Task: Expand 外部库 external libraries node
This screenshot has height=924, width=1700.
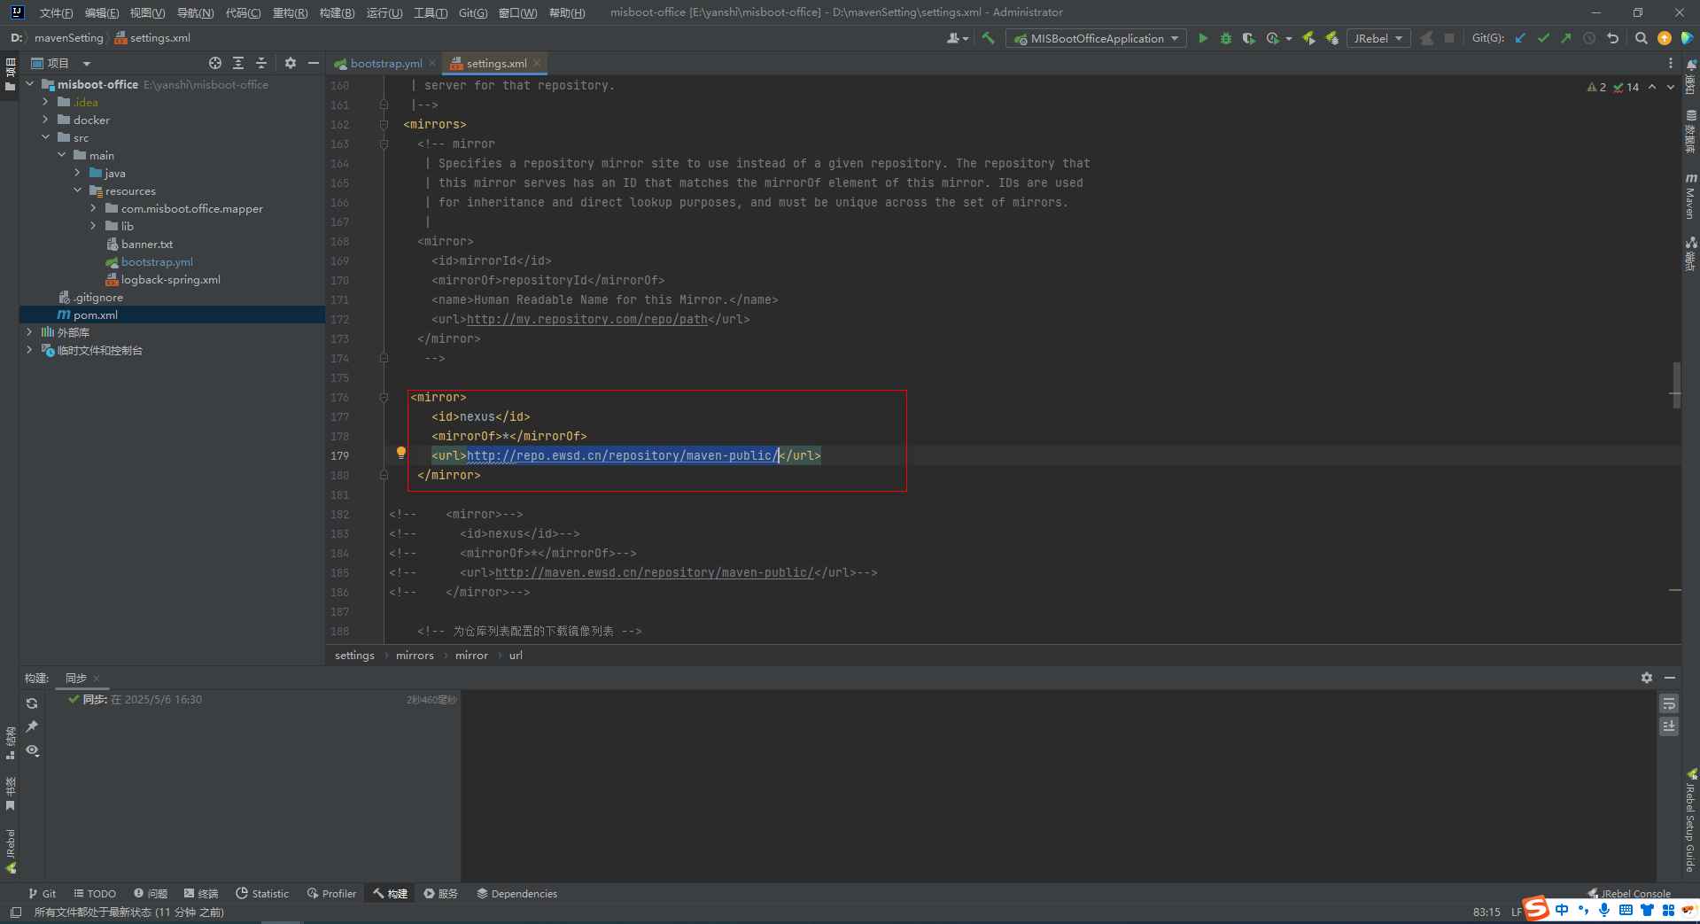Action: (x=29, y=332)
